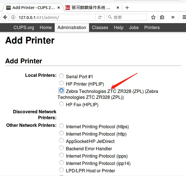Open the CUPS.org link
Screen dimensions: 186x176
tap(24, 27)
